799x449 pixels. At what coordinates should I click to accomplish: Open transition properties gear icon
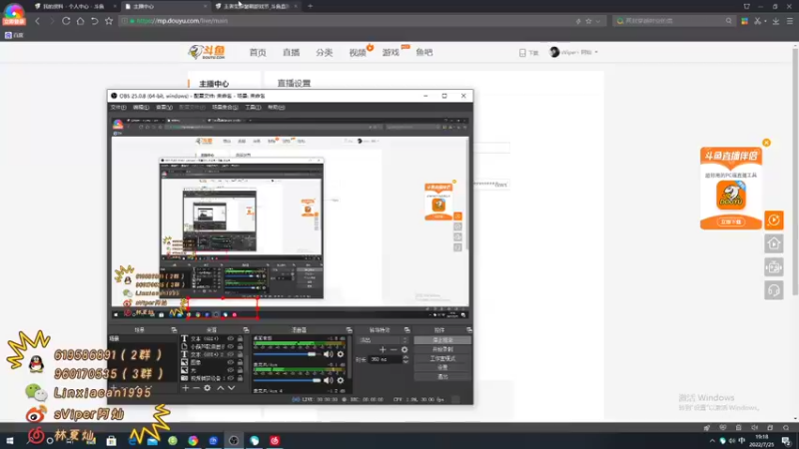[404, 350]
